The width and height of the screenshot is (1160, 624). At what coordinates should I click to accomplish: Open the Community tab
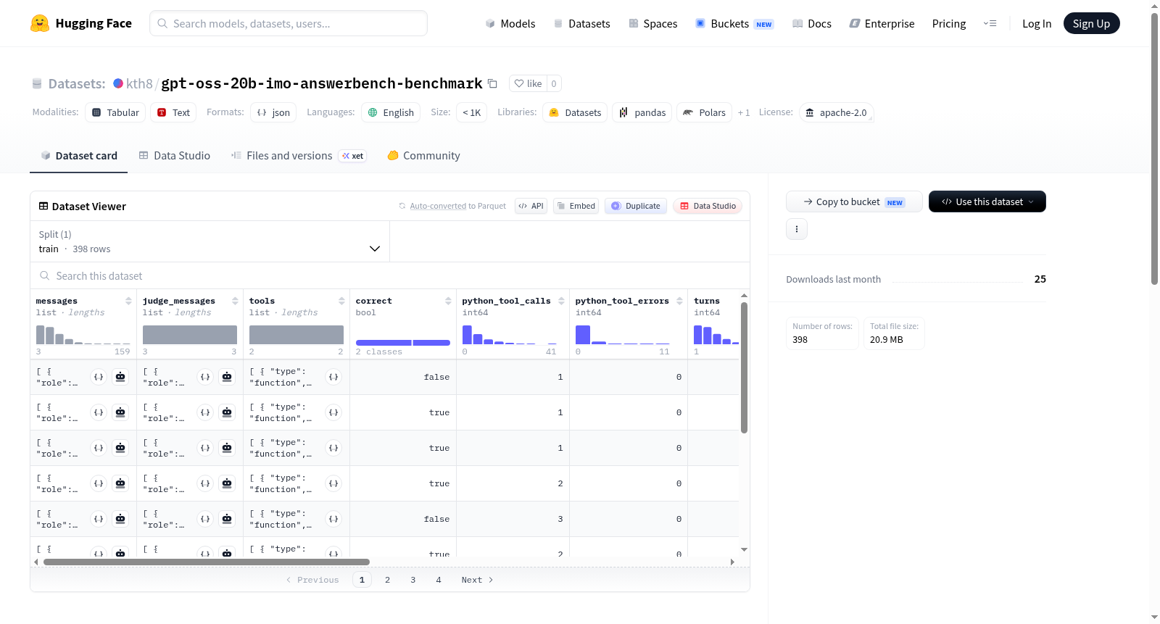click(x=423, y=156)
